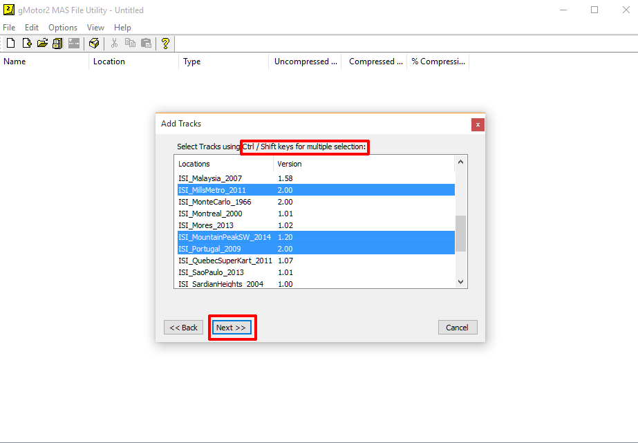This screenshot has width=638, height=443.
Task: Open the Edit menu
Action: point(31,27)
